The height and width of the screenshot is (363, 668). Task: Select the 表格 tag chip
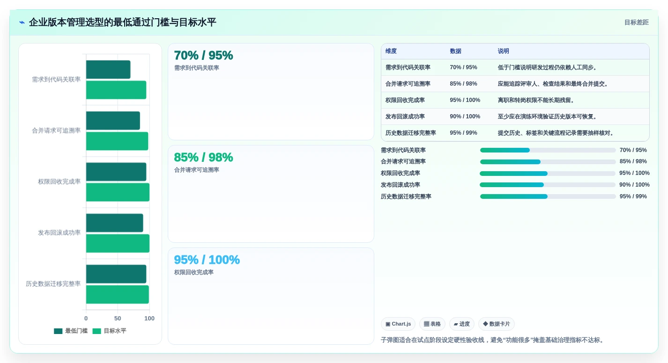click(x=432, y=324)
